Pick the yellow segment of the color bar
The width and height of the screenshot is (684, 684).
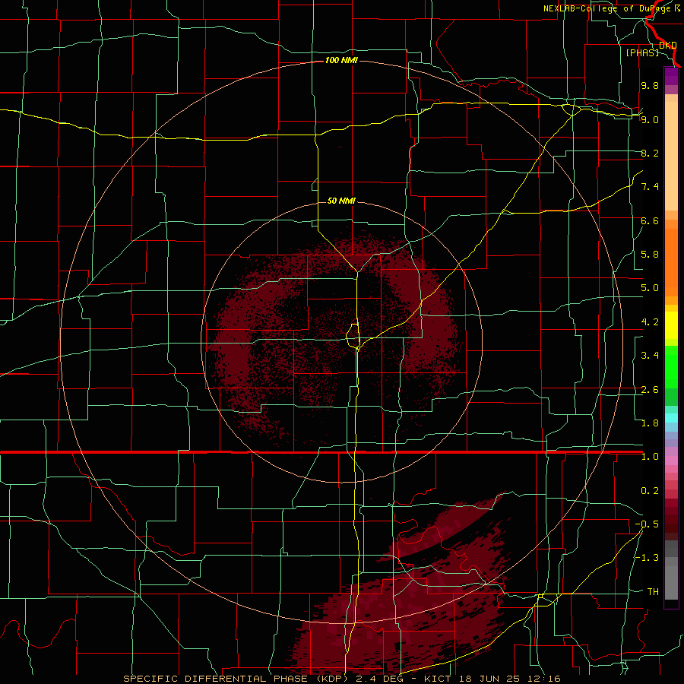click(x=671, y=325)
